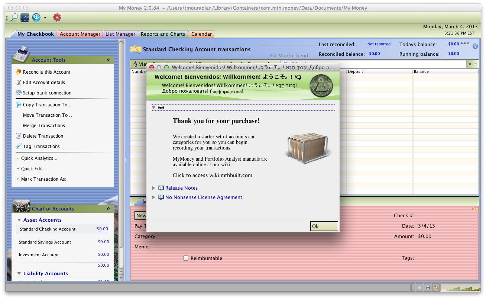Click Merge Transactions option
This screenshot has width=486, height=299.
[x=44, y=125]
